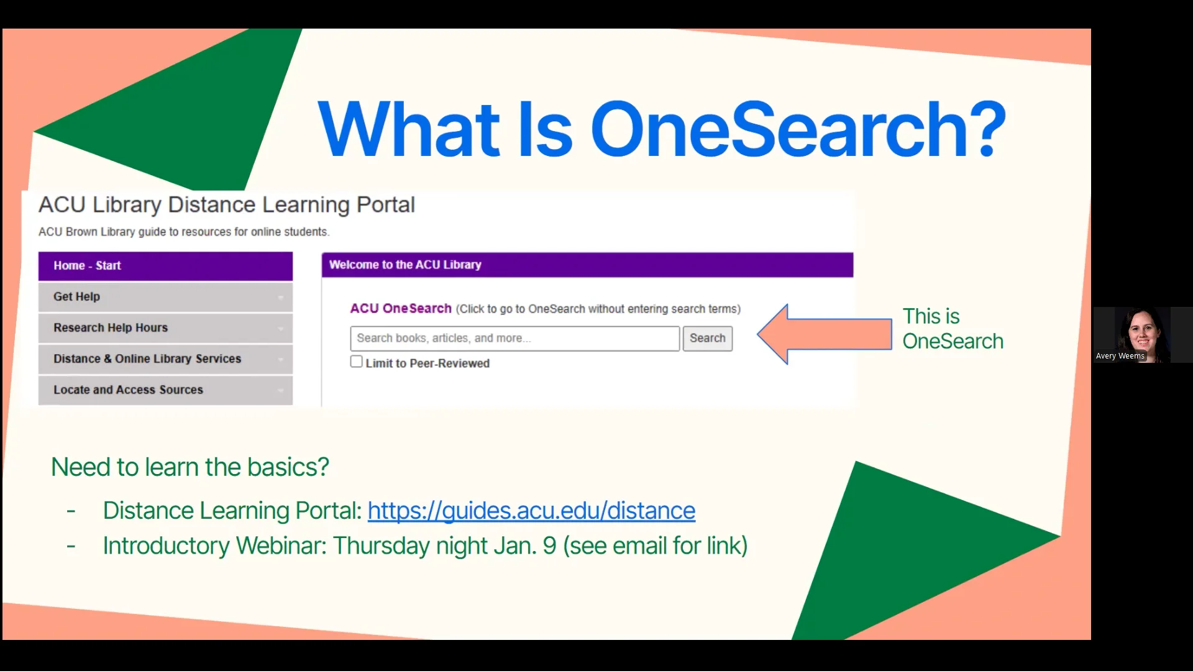Viewport: 1193px width, 671px height.
Task: Click the ACU OneSearch heading link
Action: point(401,309)
